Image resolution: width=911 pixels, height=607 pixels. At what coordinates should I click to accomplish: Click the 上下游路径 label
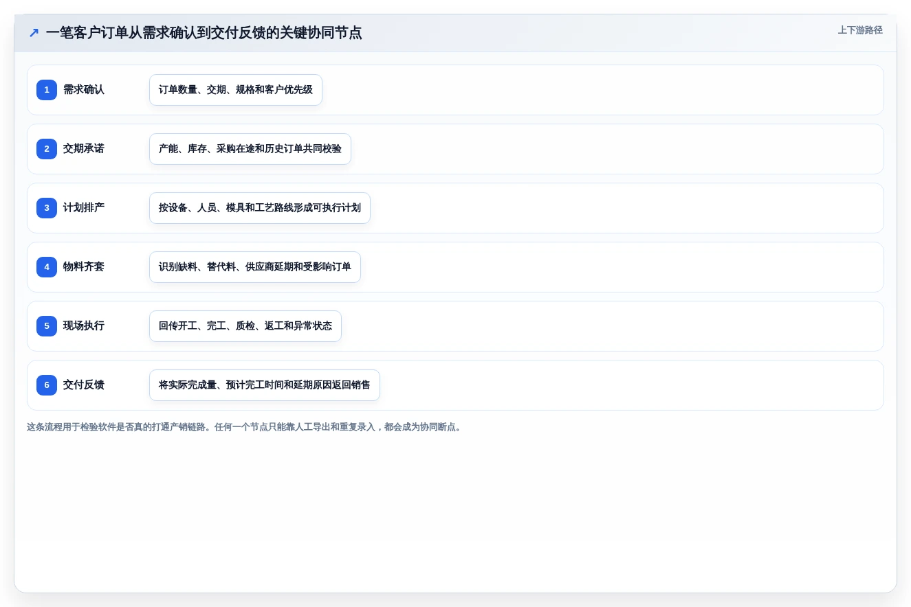pos(860,30)
